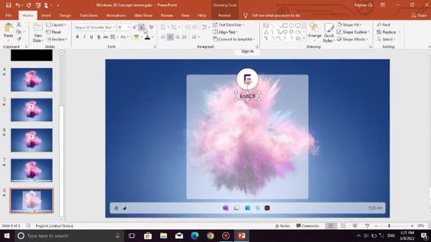Image resolution: width=431 pixels, height=242 pixels.
Task: Start Slide Show from status bar icon
Action: (x=367, y=226)
